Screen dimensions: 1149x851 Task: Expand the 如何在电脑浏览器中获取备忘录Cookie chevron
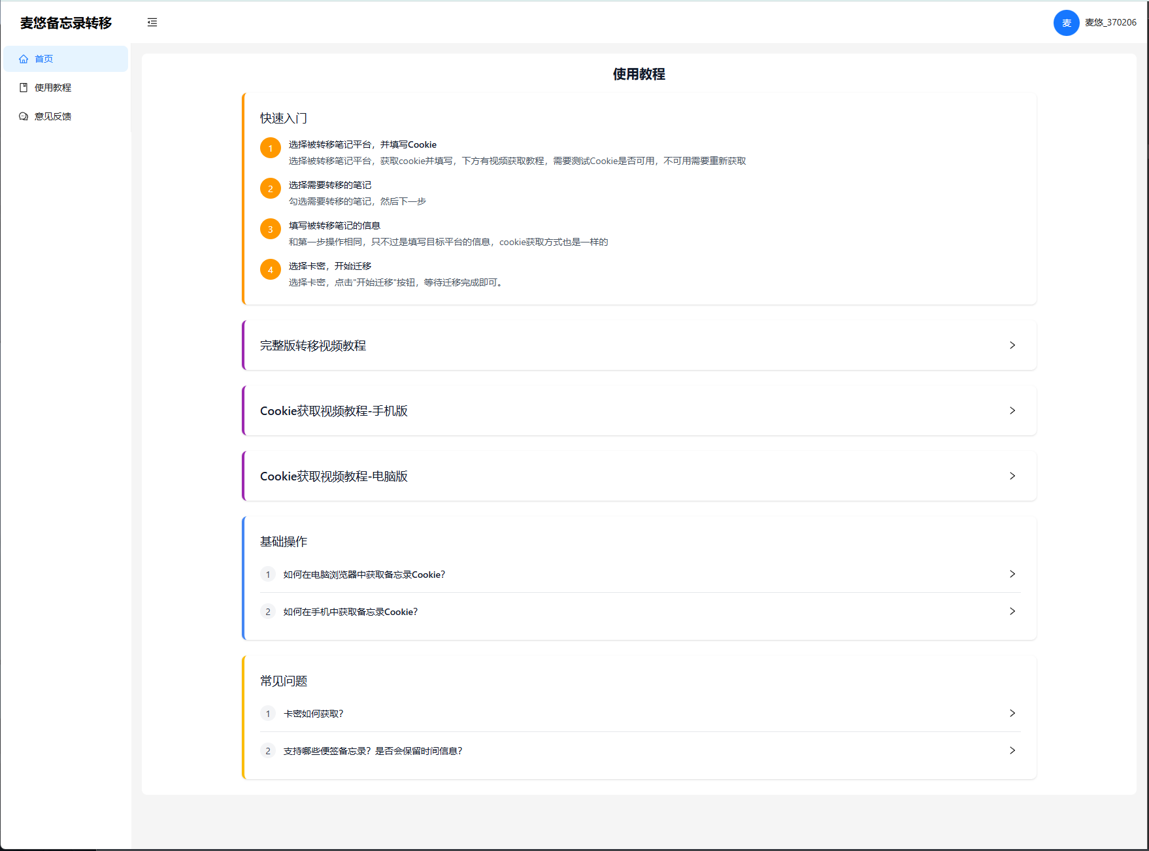(1012, 574)
